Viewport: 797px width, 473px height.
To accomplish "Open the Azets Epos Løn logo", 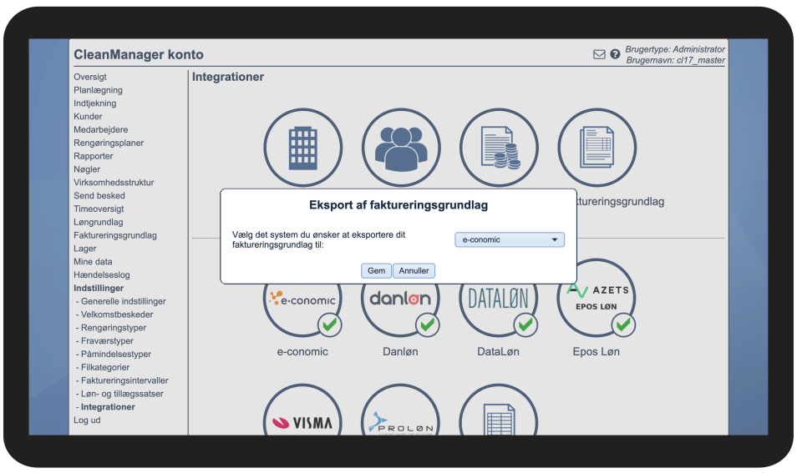I will click(x=597, y=298).
